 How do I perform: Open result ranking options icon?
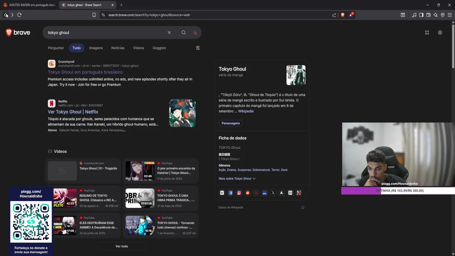427,32
